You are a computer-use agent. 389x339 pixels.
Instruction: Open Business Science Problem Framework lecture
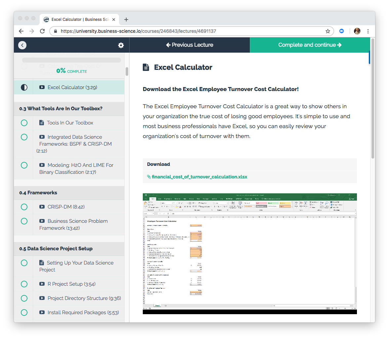(73, 224)
